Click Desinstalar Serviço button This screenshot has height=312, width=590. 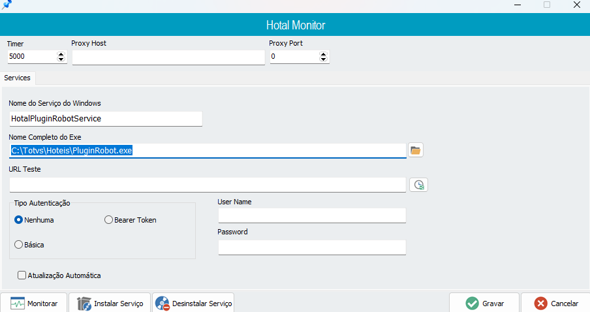click(x=193, y=304)
